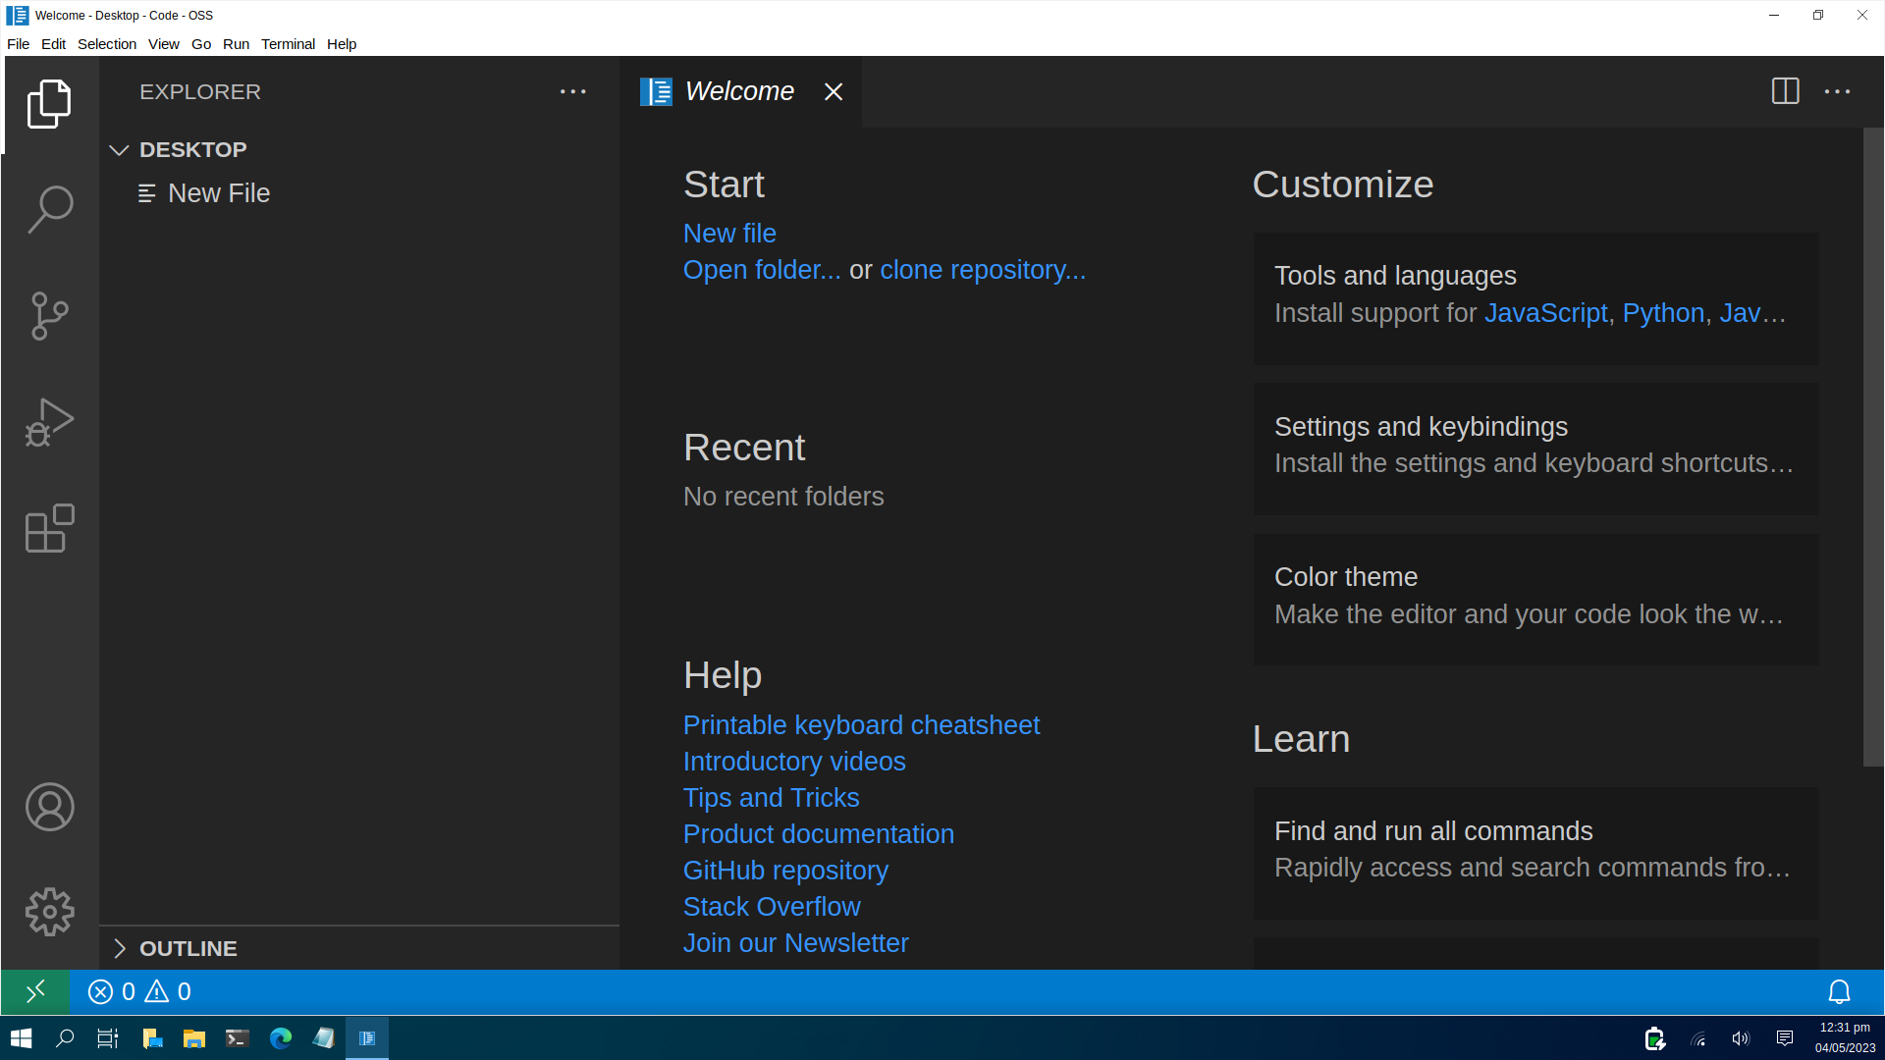Click the Accounts icon
Image resolution: width=1885 pixels, height=1060 pixels.
click(50, 807)
